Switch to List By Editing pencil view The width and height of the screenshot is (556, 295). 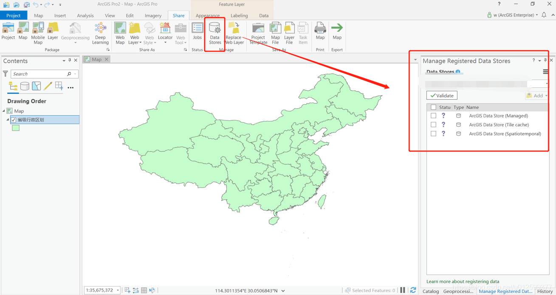[48, 87]
